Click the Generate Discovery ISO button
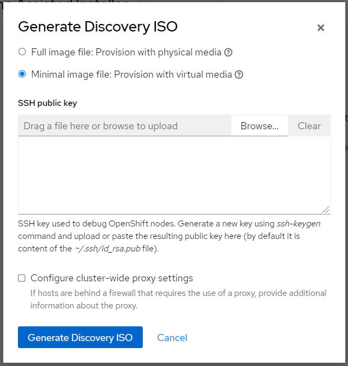This screenshot has height=366, width=348. (x=80, y=337)
